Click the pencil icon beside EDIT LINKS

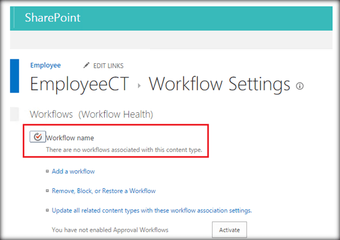(87, 66)
